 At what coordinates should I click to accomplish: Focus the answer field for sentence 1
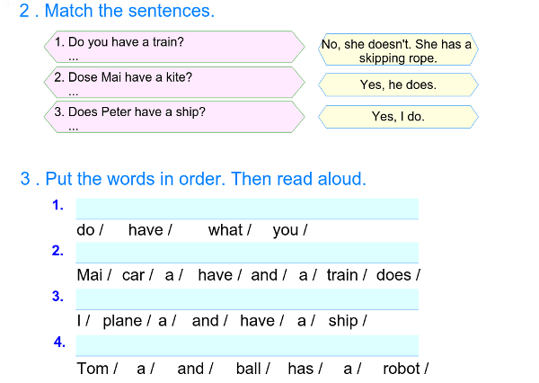click(247, 208)
